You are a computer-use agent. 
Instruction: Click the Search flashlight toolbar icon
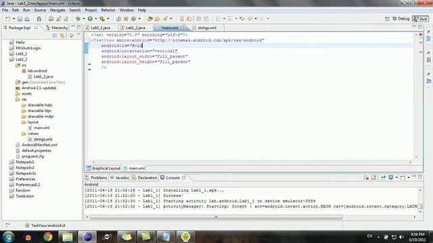[165, 19]
